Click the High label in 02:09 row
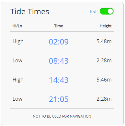 pyautogui.click(x=18, y=42)
